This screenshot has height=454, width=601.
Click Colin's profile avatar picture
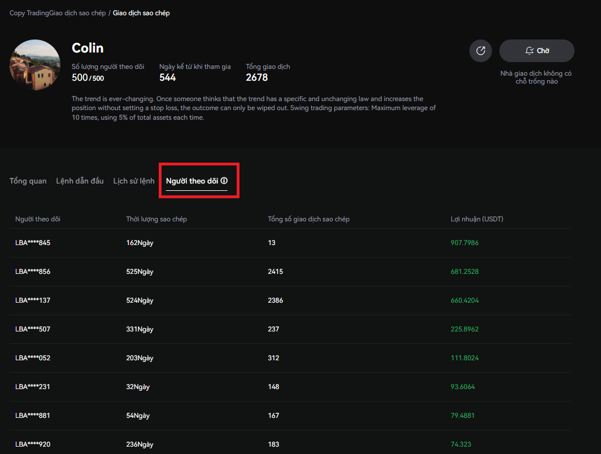[x=35, y=65]
